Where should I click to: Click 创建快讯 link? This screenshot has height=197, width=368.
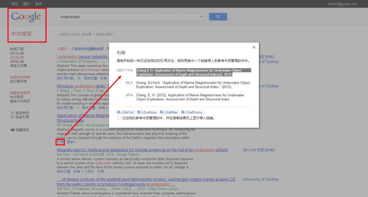pos(22,130)
